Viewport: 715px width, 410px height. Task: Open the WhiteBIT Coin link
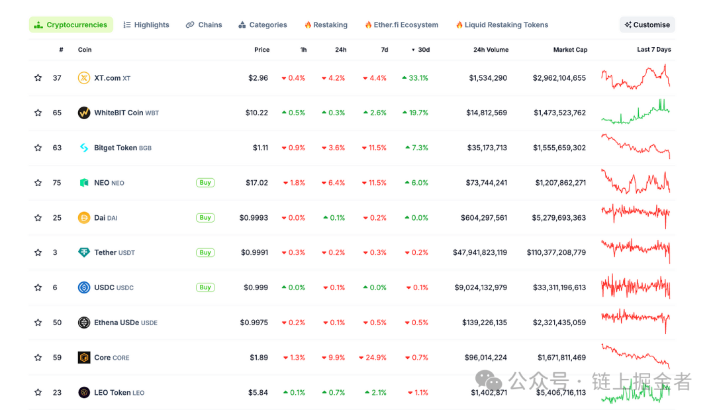pos(126,113)
